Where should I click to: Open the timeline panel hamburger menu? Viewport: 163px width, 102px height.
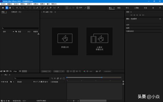tap(10, 75)
